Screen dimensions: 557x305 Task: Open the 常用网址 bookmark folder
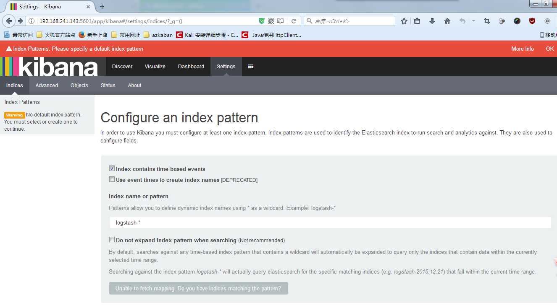126,35
